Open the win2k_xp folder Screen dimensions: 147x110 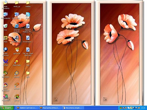coord(17,3)
